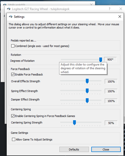Click the Close button
The image size is (125, 156).
106,149
